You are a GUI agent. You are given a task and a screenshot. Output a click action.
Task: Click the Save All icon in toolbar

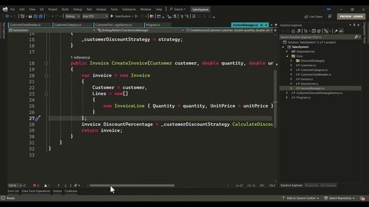pos(40,17)
